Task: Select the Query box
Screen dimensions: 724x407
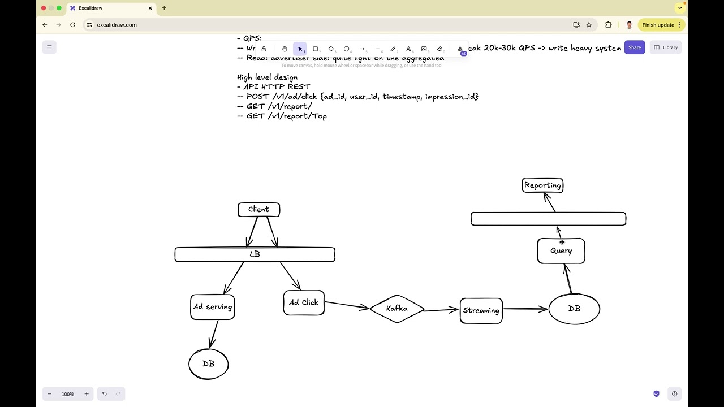Action: click(561, 251)
